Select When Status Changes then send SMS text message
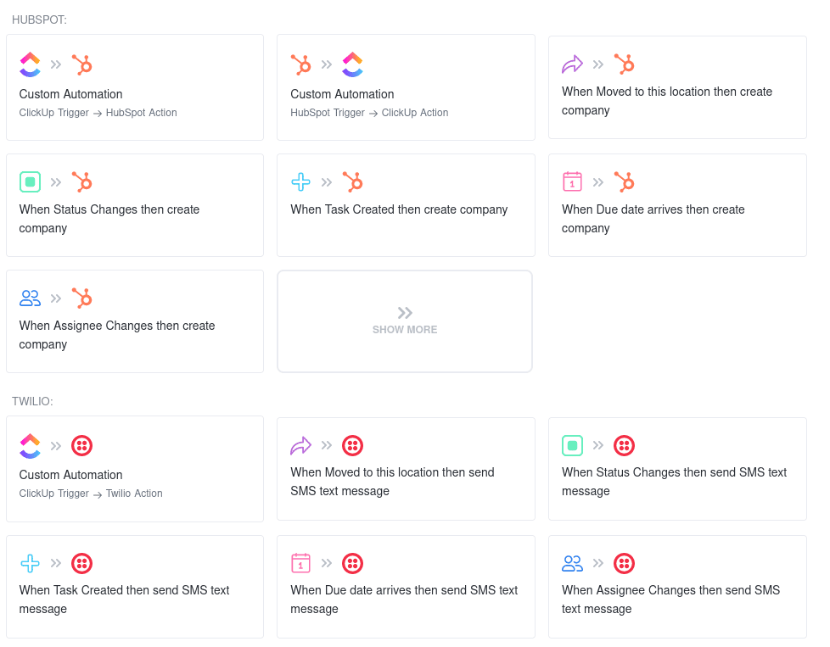This screenshot has width=830, height=647. point(677,469)
